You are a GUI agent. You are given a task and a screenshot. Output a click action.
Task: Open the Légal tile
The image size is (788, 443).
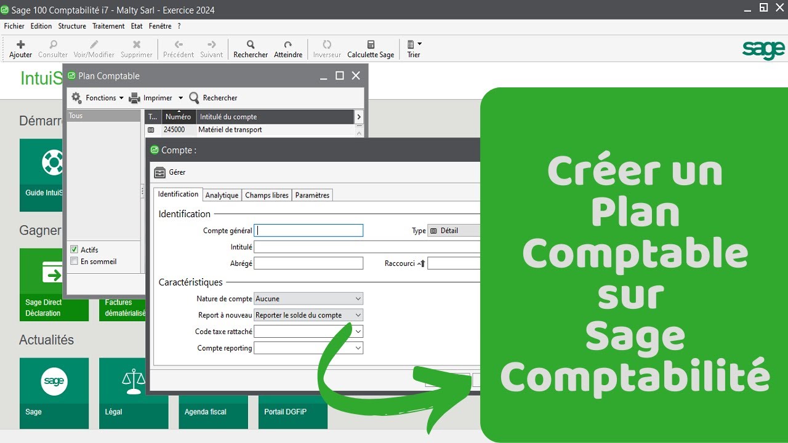coord(134,394)
